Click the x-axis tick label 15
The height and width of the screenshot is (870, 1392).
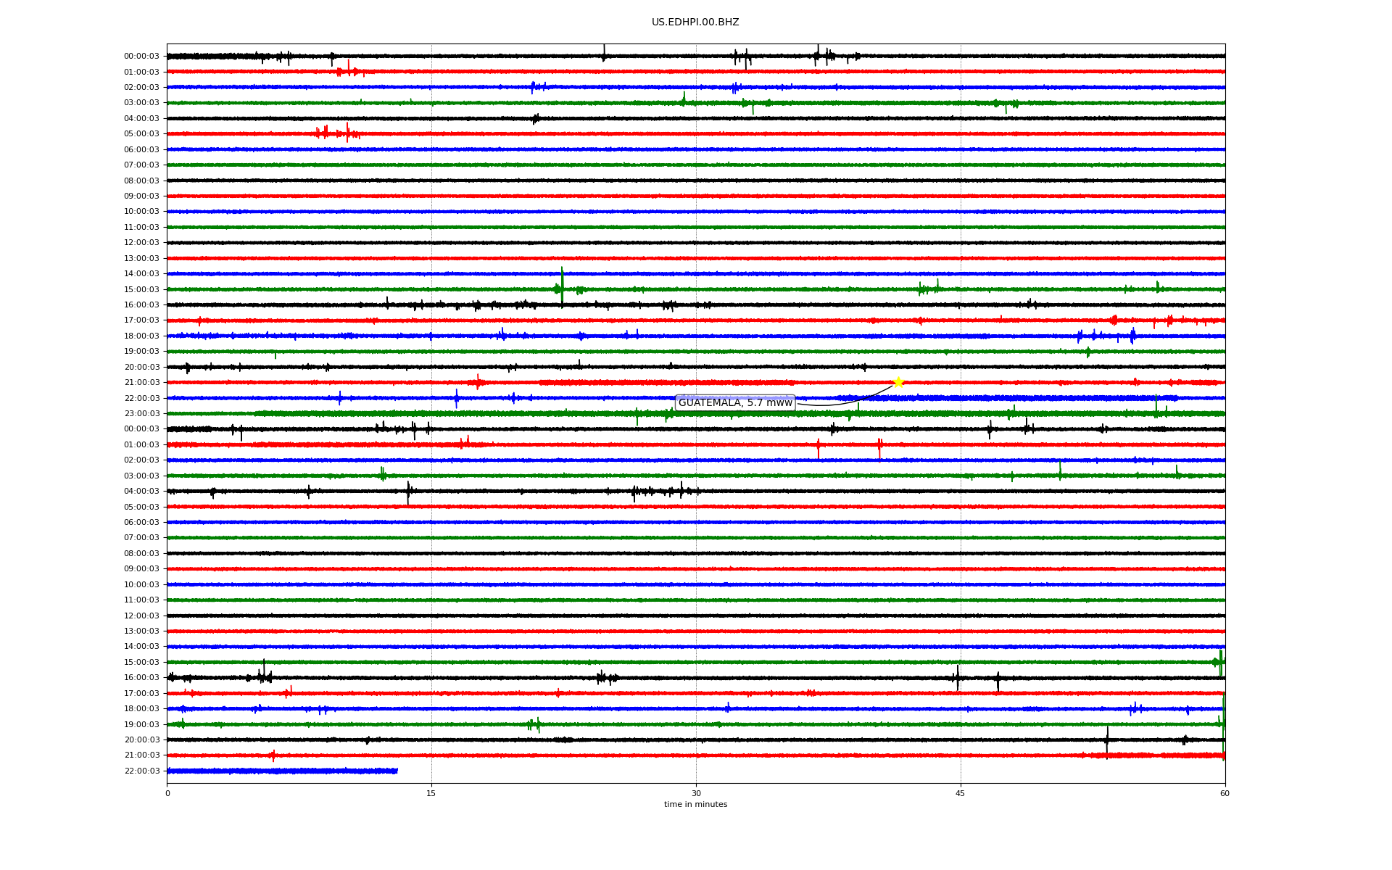[x=431, y=793]
